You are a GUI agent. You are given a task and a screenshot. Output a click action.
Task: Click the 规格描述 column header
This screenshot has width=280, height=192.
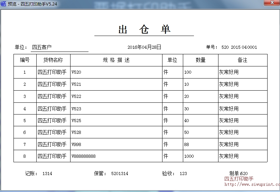pos(116,60)
